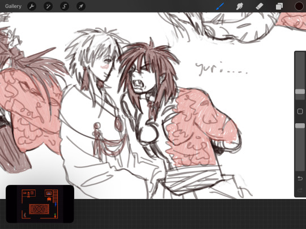Tap the square modify button on sidebar
Viewport: 306px width, 229px height.
(x=300, y=111)
